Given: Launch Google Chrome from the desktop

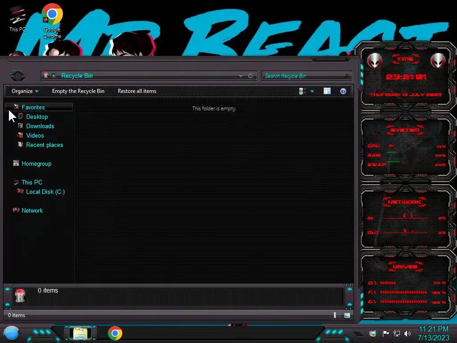Looking at the screenshot, I should point(52,21).
